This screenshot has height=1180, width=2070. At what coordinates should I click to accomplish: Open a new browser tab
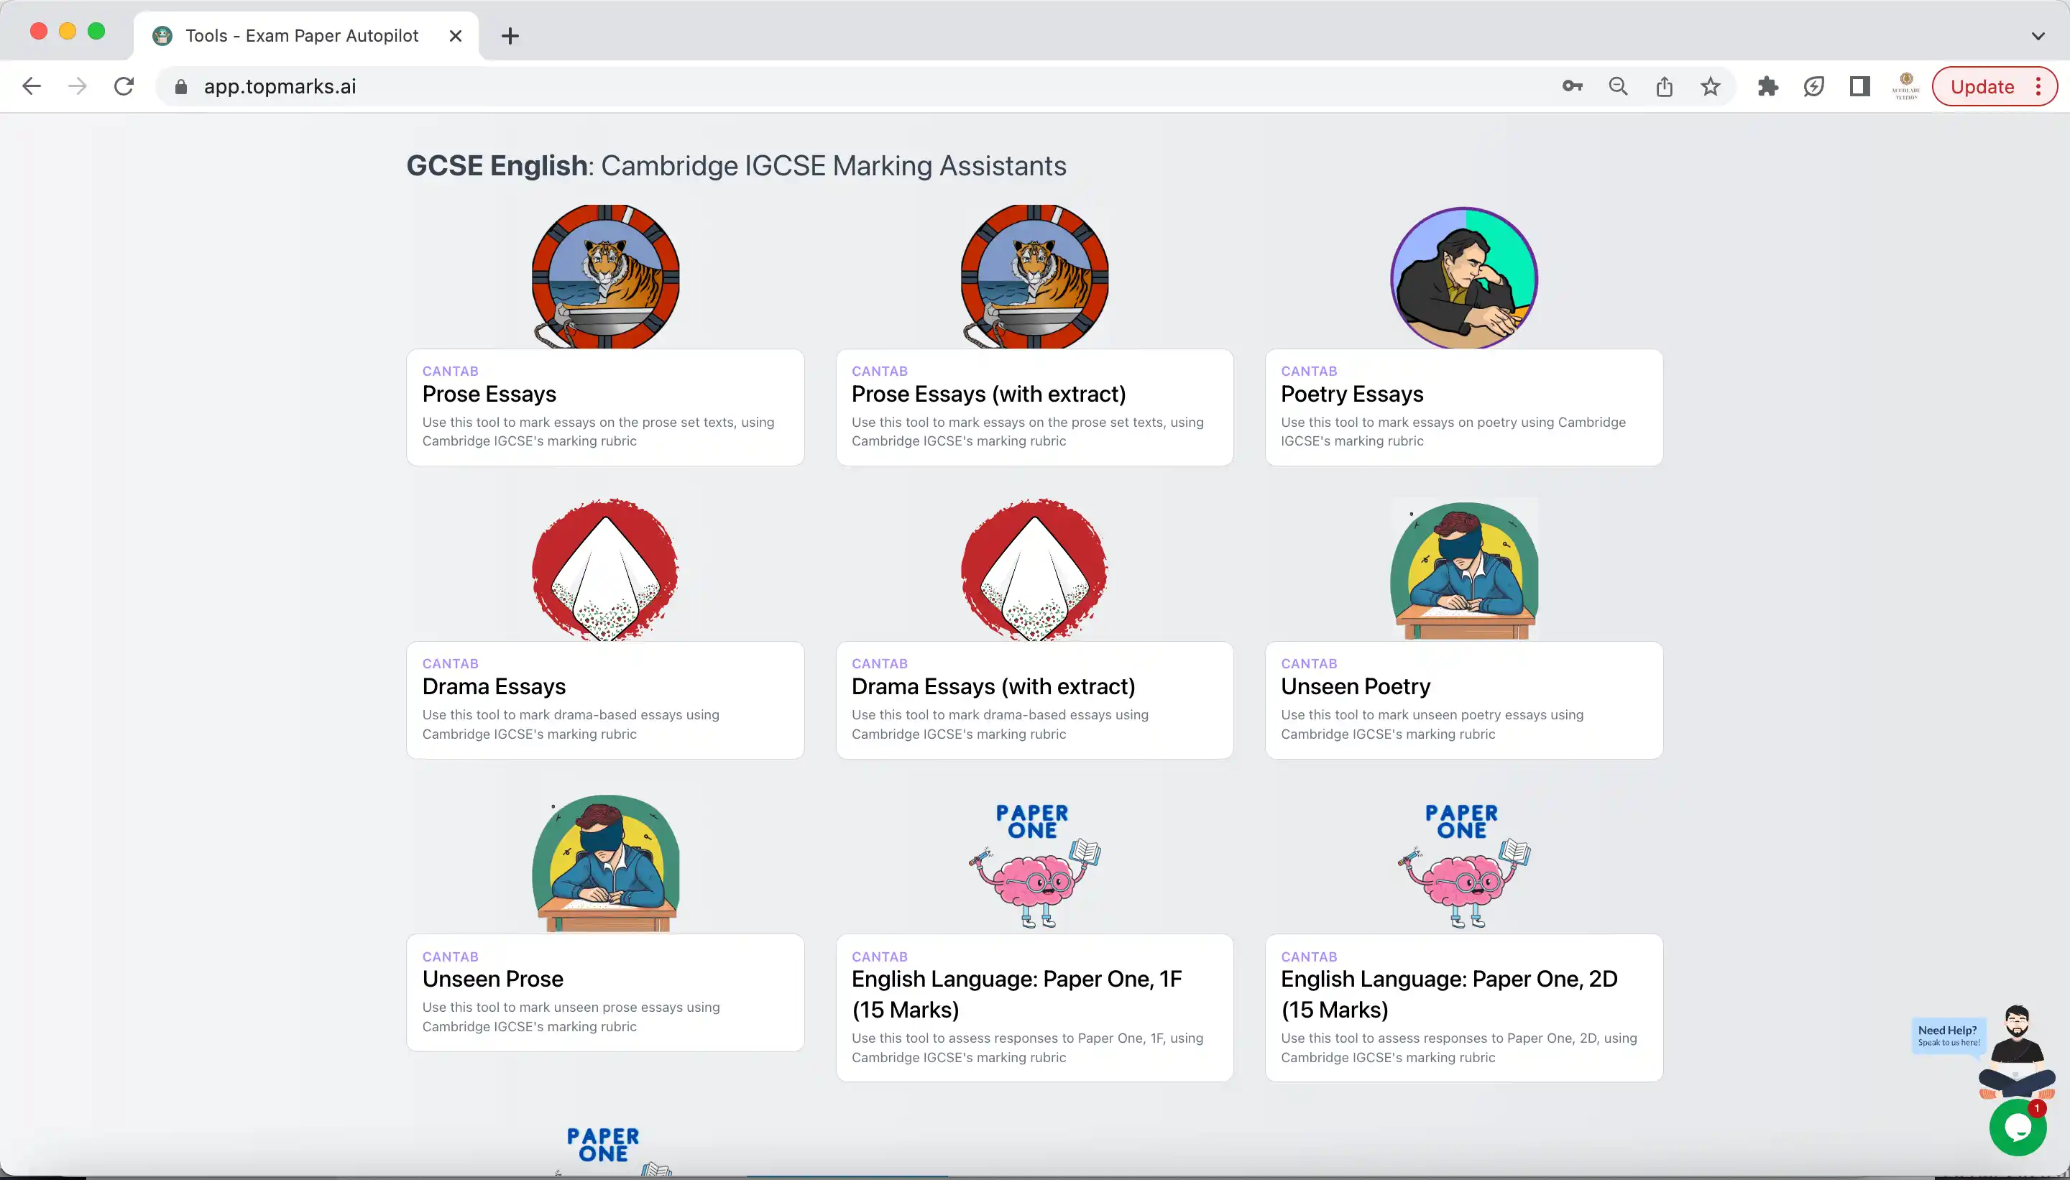[x=510, y=36]
